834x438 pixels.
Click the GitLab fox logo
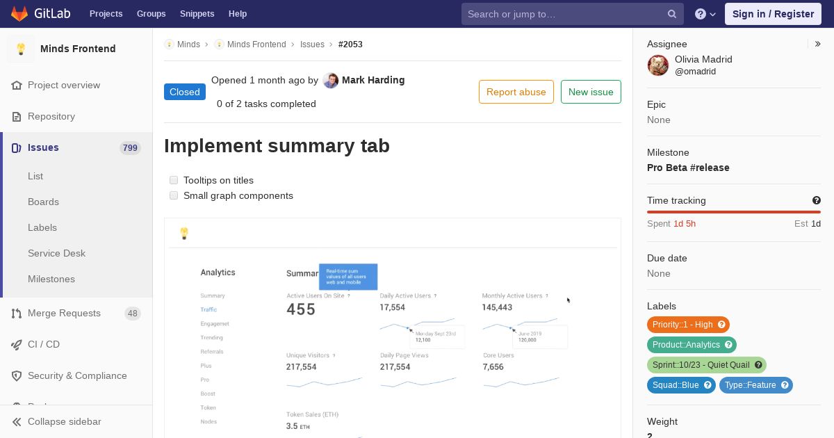[x=19, y=13]
